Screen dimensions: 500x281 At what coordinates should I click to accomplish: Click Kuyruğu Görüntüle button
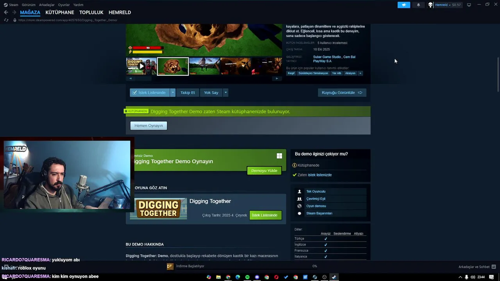pyautogui.click(x=342, y=92)
